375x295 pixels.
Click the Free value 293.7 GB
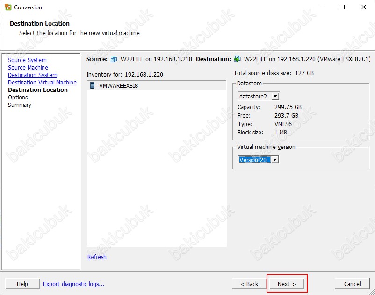click(x=286, y=115)
